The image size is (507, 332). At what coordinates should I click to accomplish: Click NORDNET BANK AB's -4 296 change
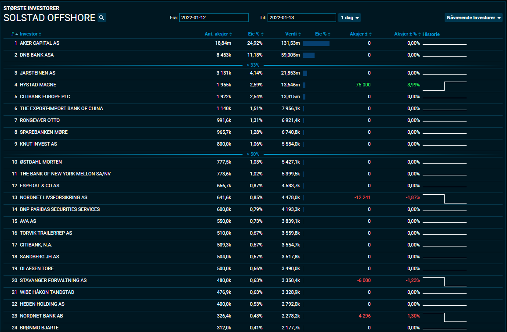[x=364, y=316]
